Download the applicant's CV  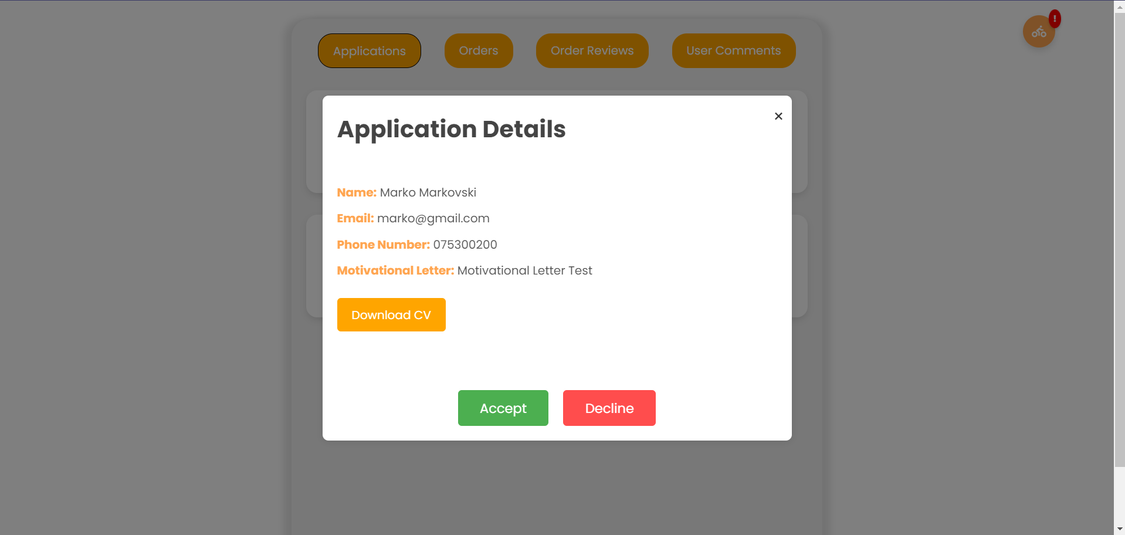coord(391,315)
